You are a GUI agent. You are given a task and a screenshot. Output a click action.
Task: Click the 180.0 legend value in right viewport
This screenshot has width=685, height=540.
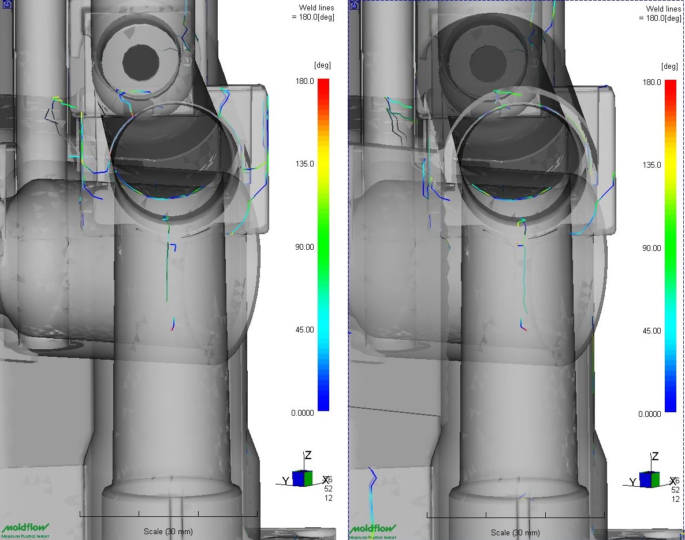coord(652,82)
